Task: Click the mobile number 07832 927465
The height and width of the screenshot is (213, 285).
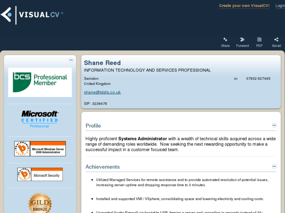Action: point(258,79)
